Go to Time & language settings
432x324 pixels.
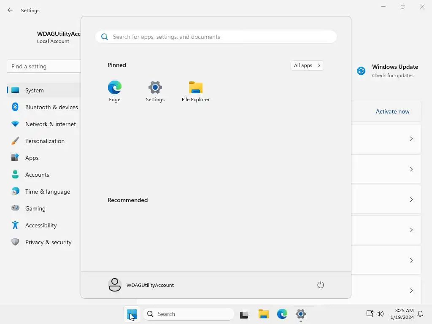44,192
